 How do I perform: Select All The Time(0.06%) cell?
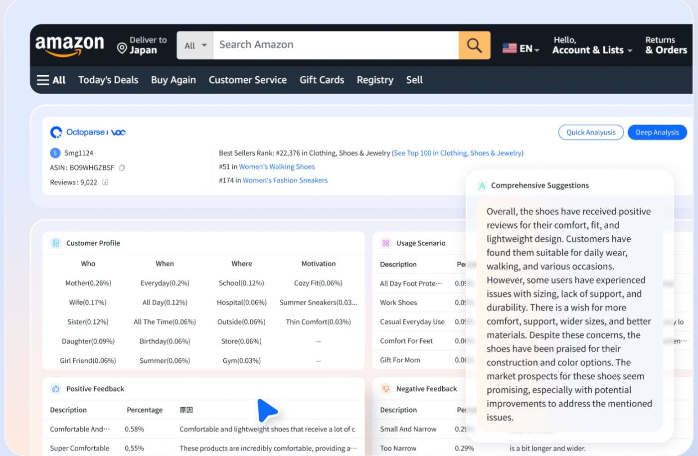click(x=165, y=322)
